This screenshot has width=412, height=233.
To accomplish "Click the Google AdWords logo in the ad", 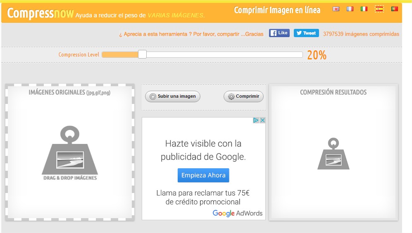I will coord(237,213).
